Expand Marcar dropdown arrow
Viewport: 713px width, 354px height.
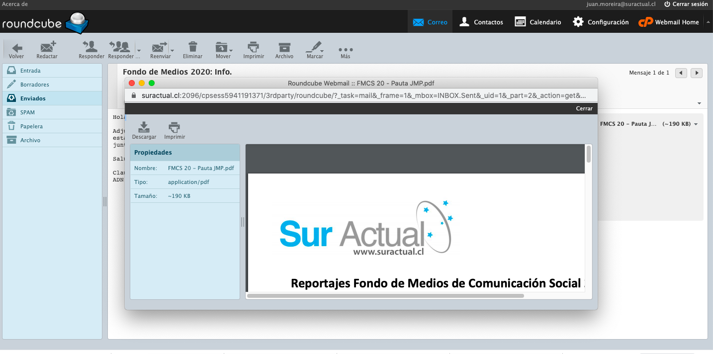click(323, 50)
